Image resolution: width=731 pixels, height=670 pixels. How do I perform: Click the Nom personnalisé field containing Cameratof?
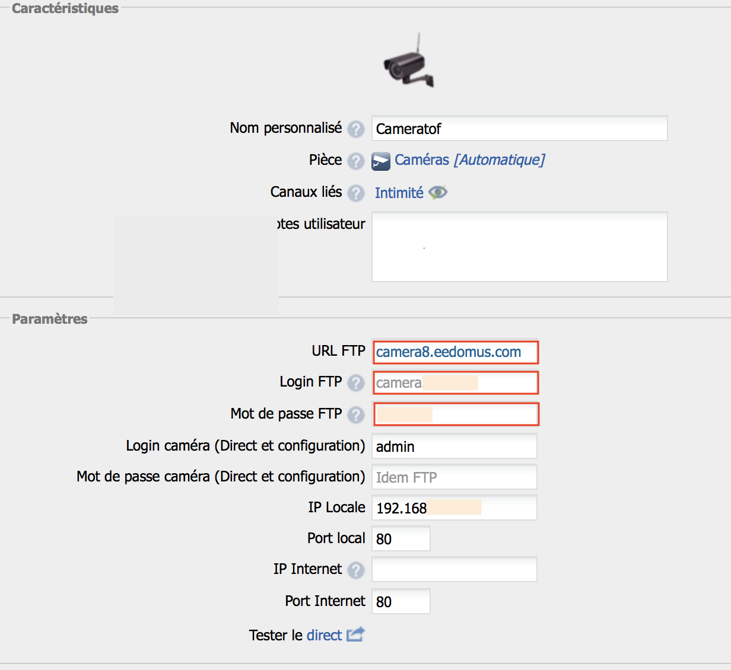519,129
